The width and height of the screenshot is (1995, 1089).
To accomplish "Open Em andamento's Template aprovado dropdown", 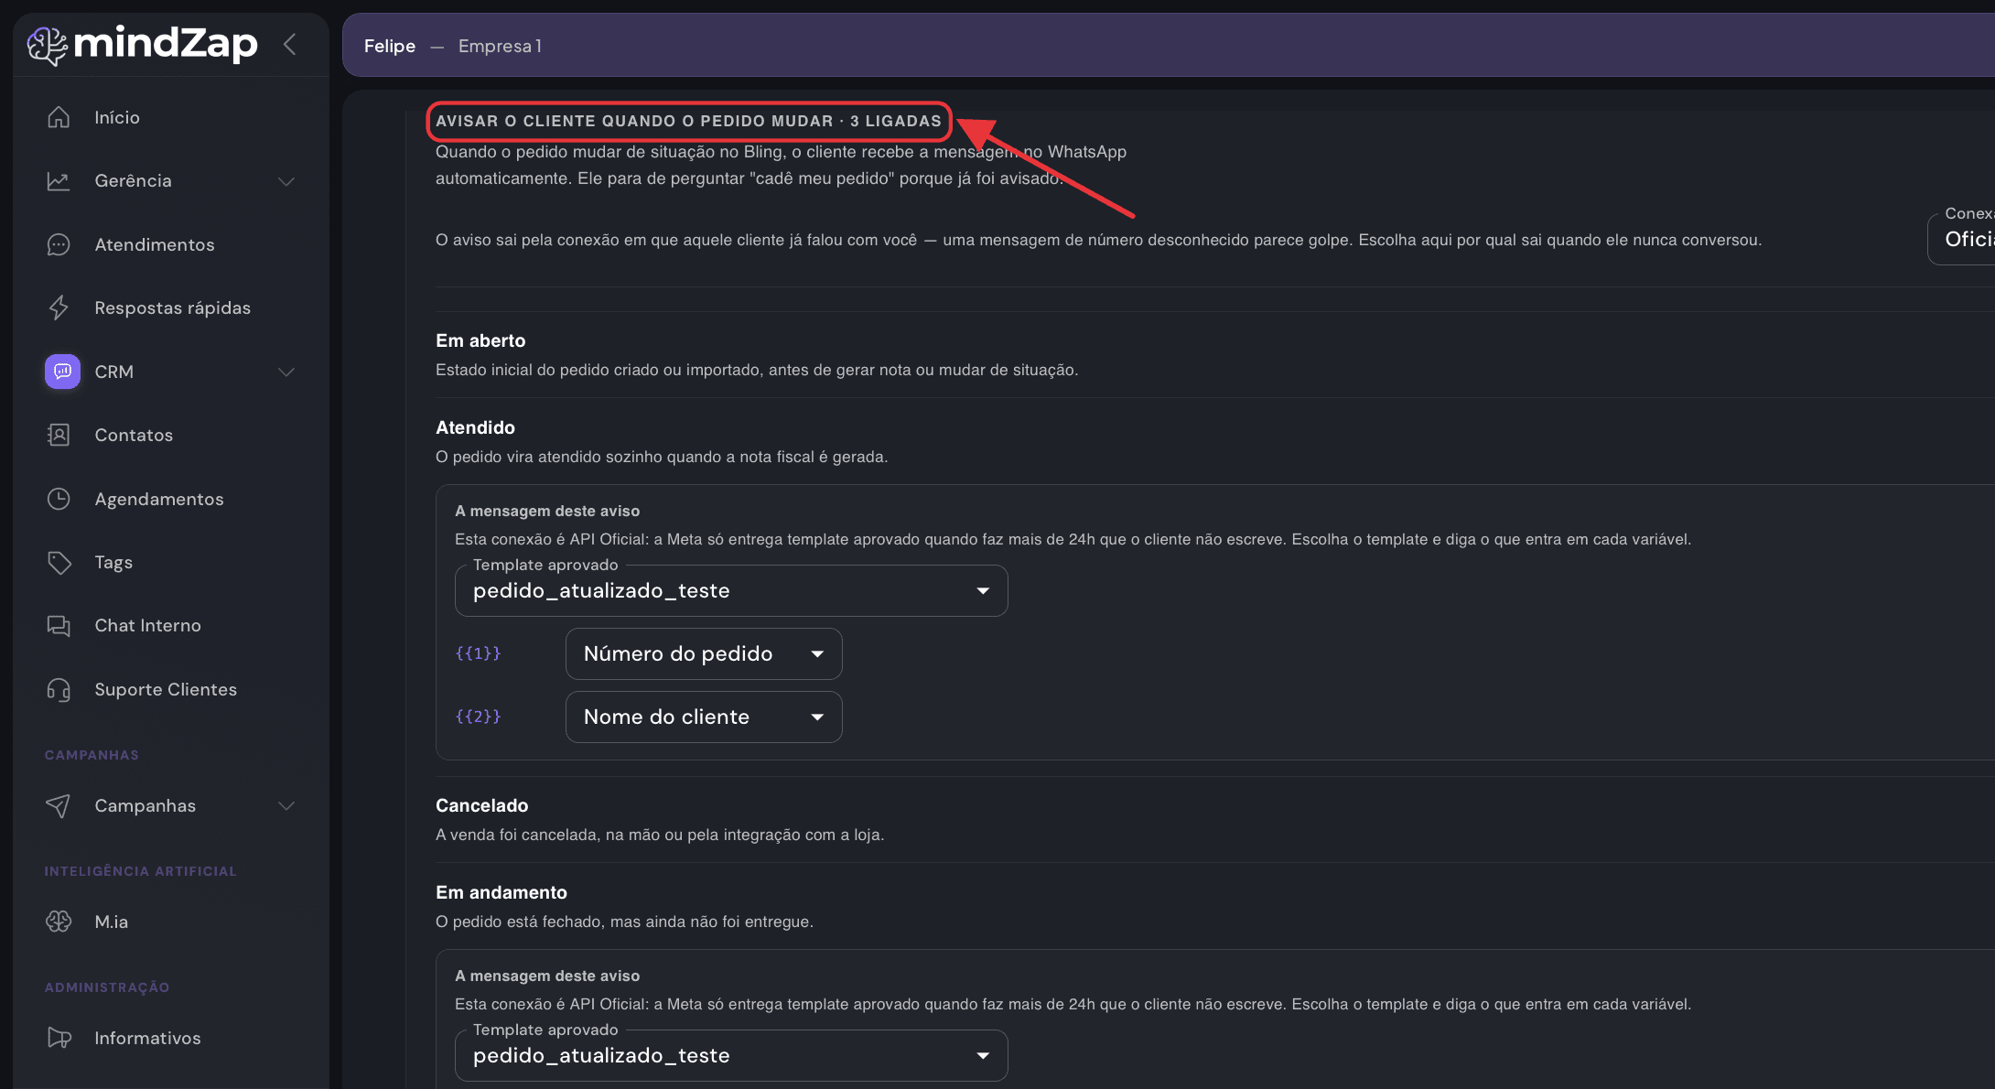I will [x=731, y=1055].
